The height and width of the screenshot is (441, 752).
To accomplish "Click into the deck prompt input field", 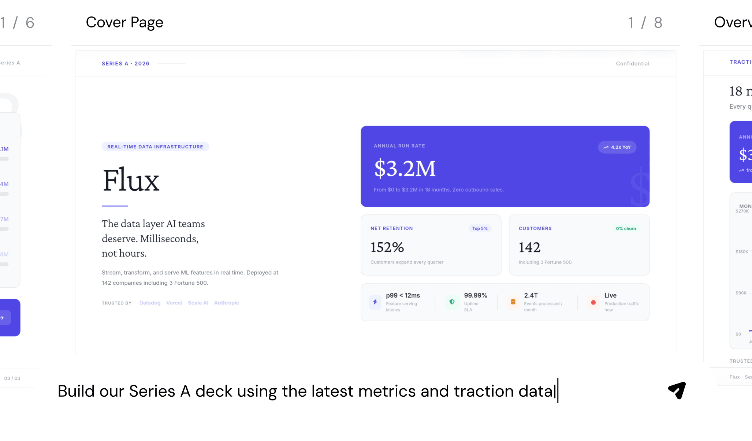I will coord(307,391).
